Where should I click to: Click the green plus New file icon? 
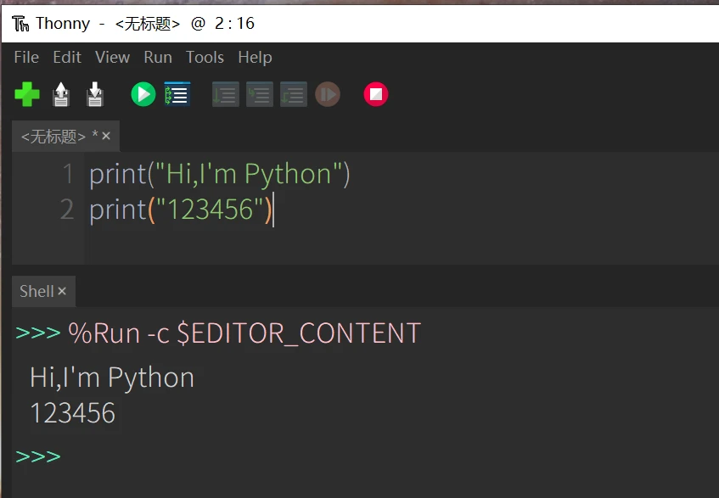click(x=27, y=94)
